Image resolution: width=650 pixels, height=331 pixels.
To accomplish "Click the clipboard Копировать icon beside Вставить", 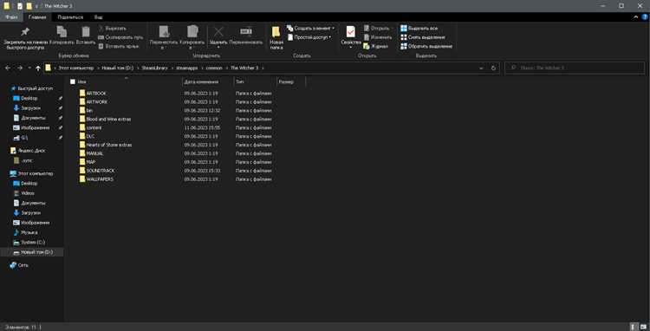I will (62, 32).
